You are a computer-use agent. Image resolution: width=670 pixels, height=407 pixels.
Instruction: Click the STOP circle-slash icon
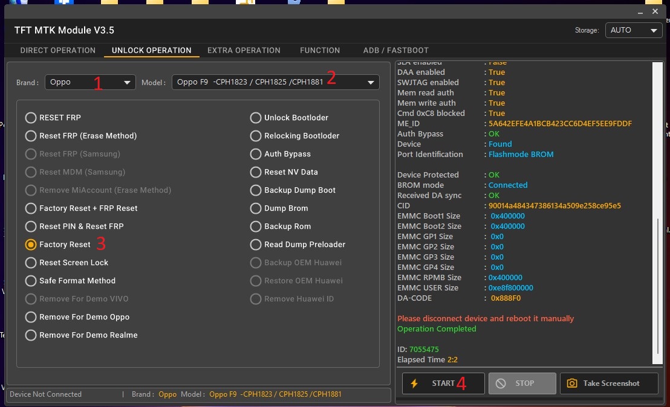[x=500, y=383]
